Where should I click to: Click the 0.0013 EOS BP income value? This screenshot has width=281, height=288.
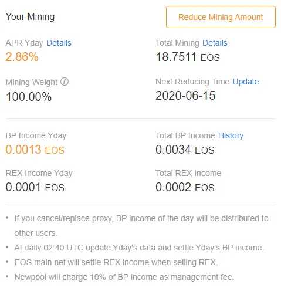[35, 150]
